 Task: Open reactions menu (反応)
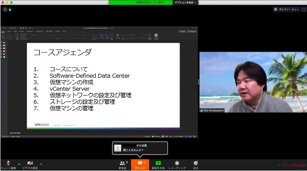pyautogui.click(x=196, y=165)
